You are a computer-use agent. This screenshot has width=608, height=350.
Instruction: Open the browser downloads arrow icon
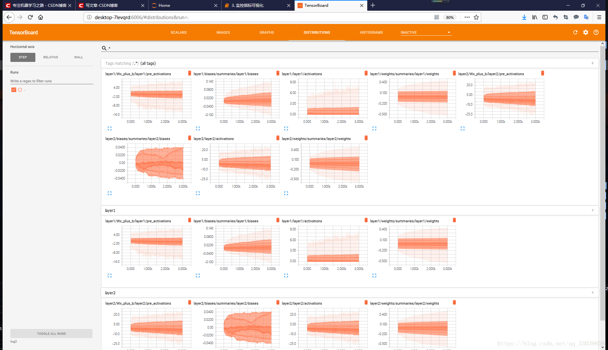coord(524,17)
